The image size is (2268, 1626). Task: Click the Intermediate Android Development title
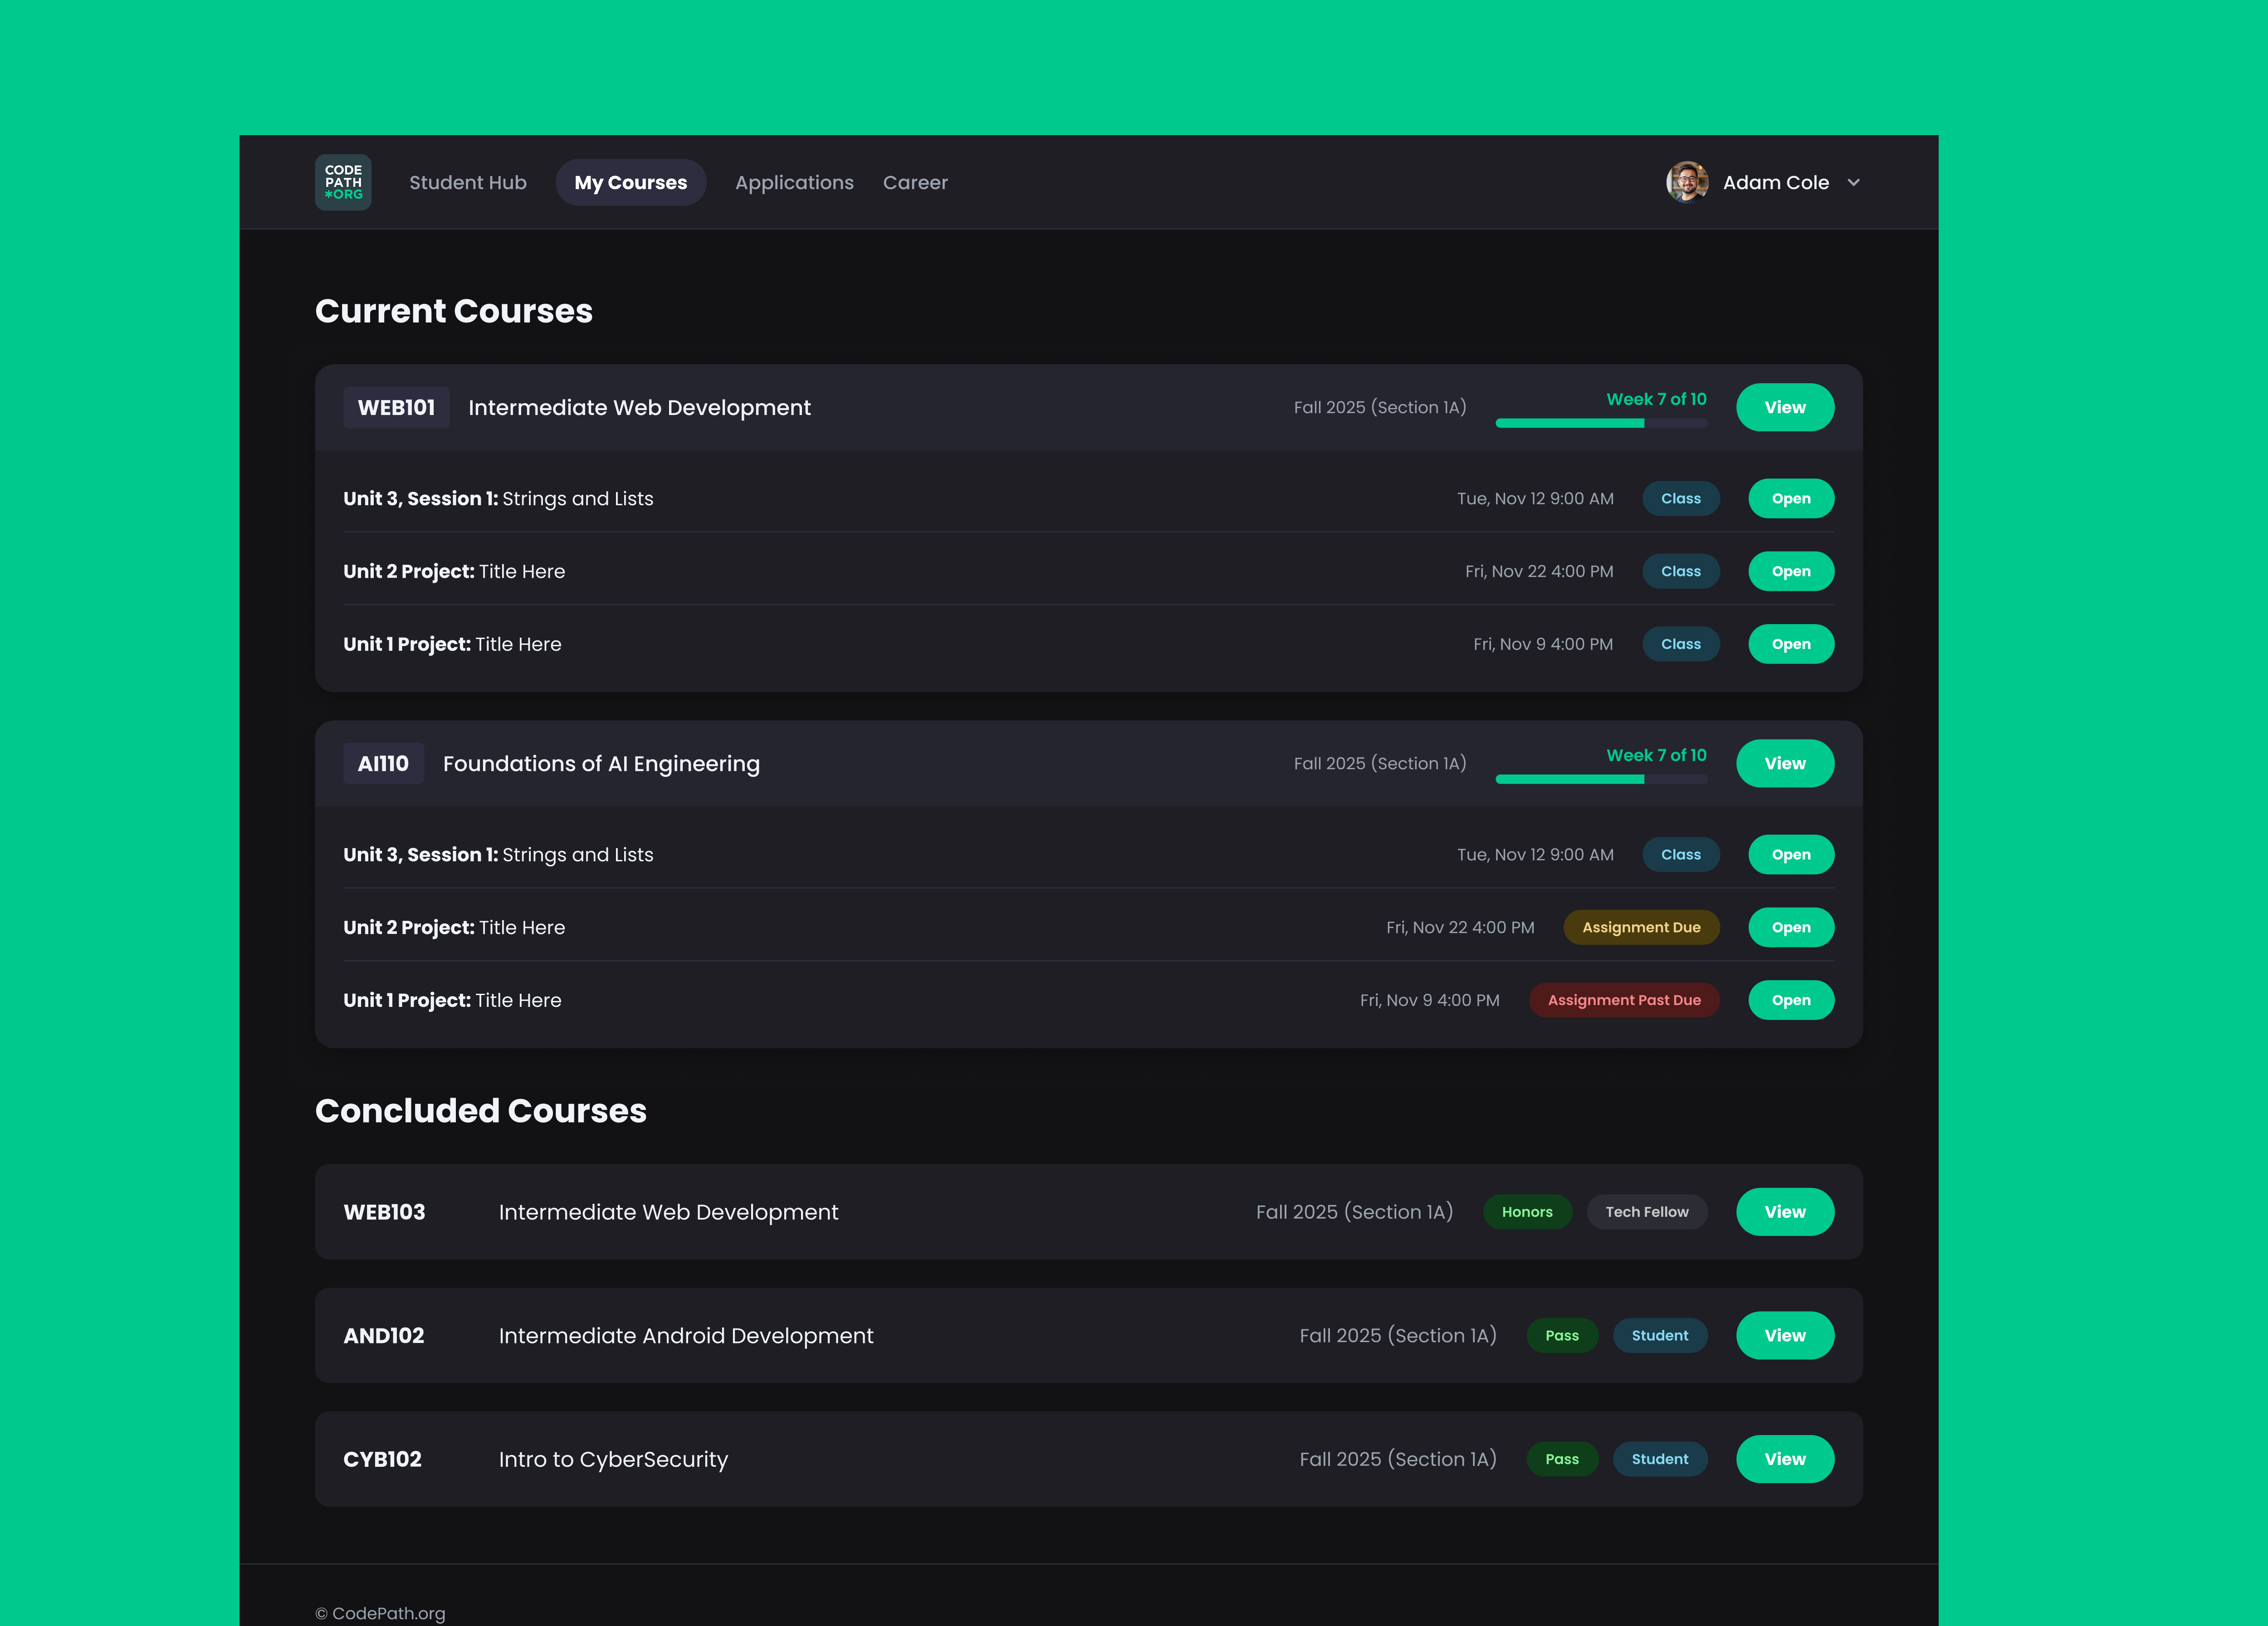tap(686, 1336)
